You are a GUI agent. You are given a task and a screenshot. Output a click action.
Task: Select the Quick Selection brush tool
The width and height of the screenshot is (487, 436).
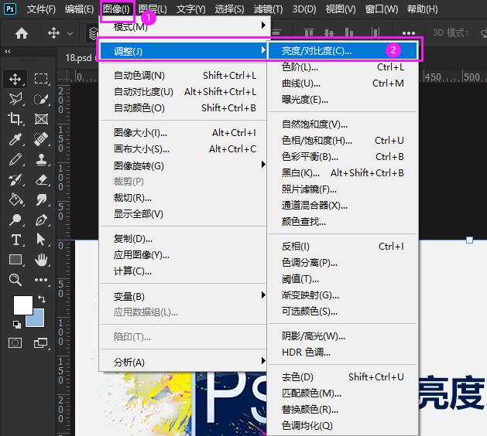[41, 99]
